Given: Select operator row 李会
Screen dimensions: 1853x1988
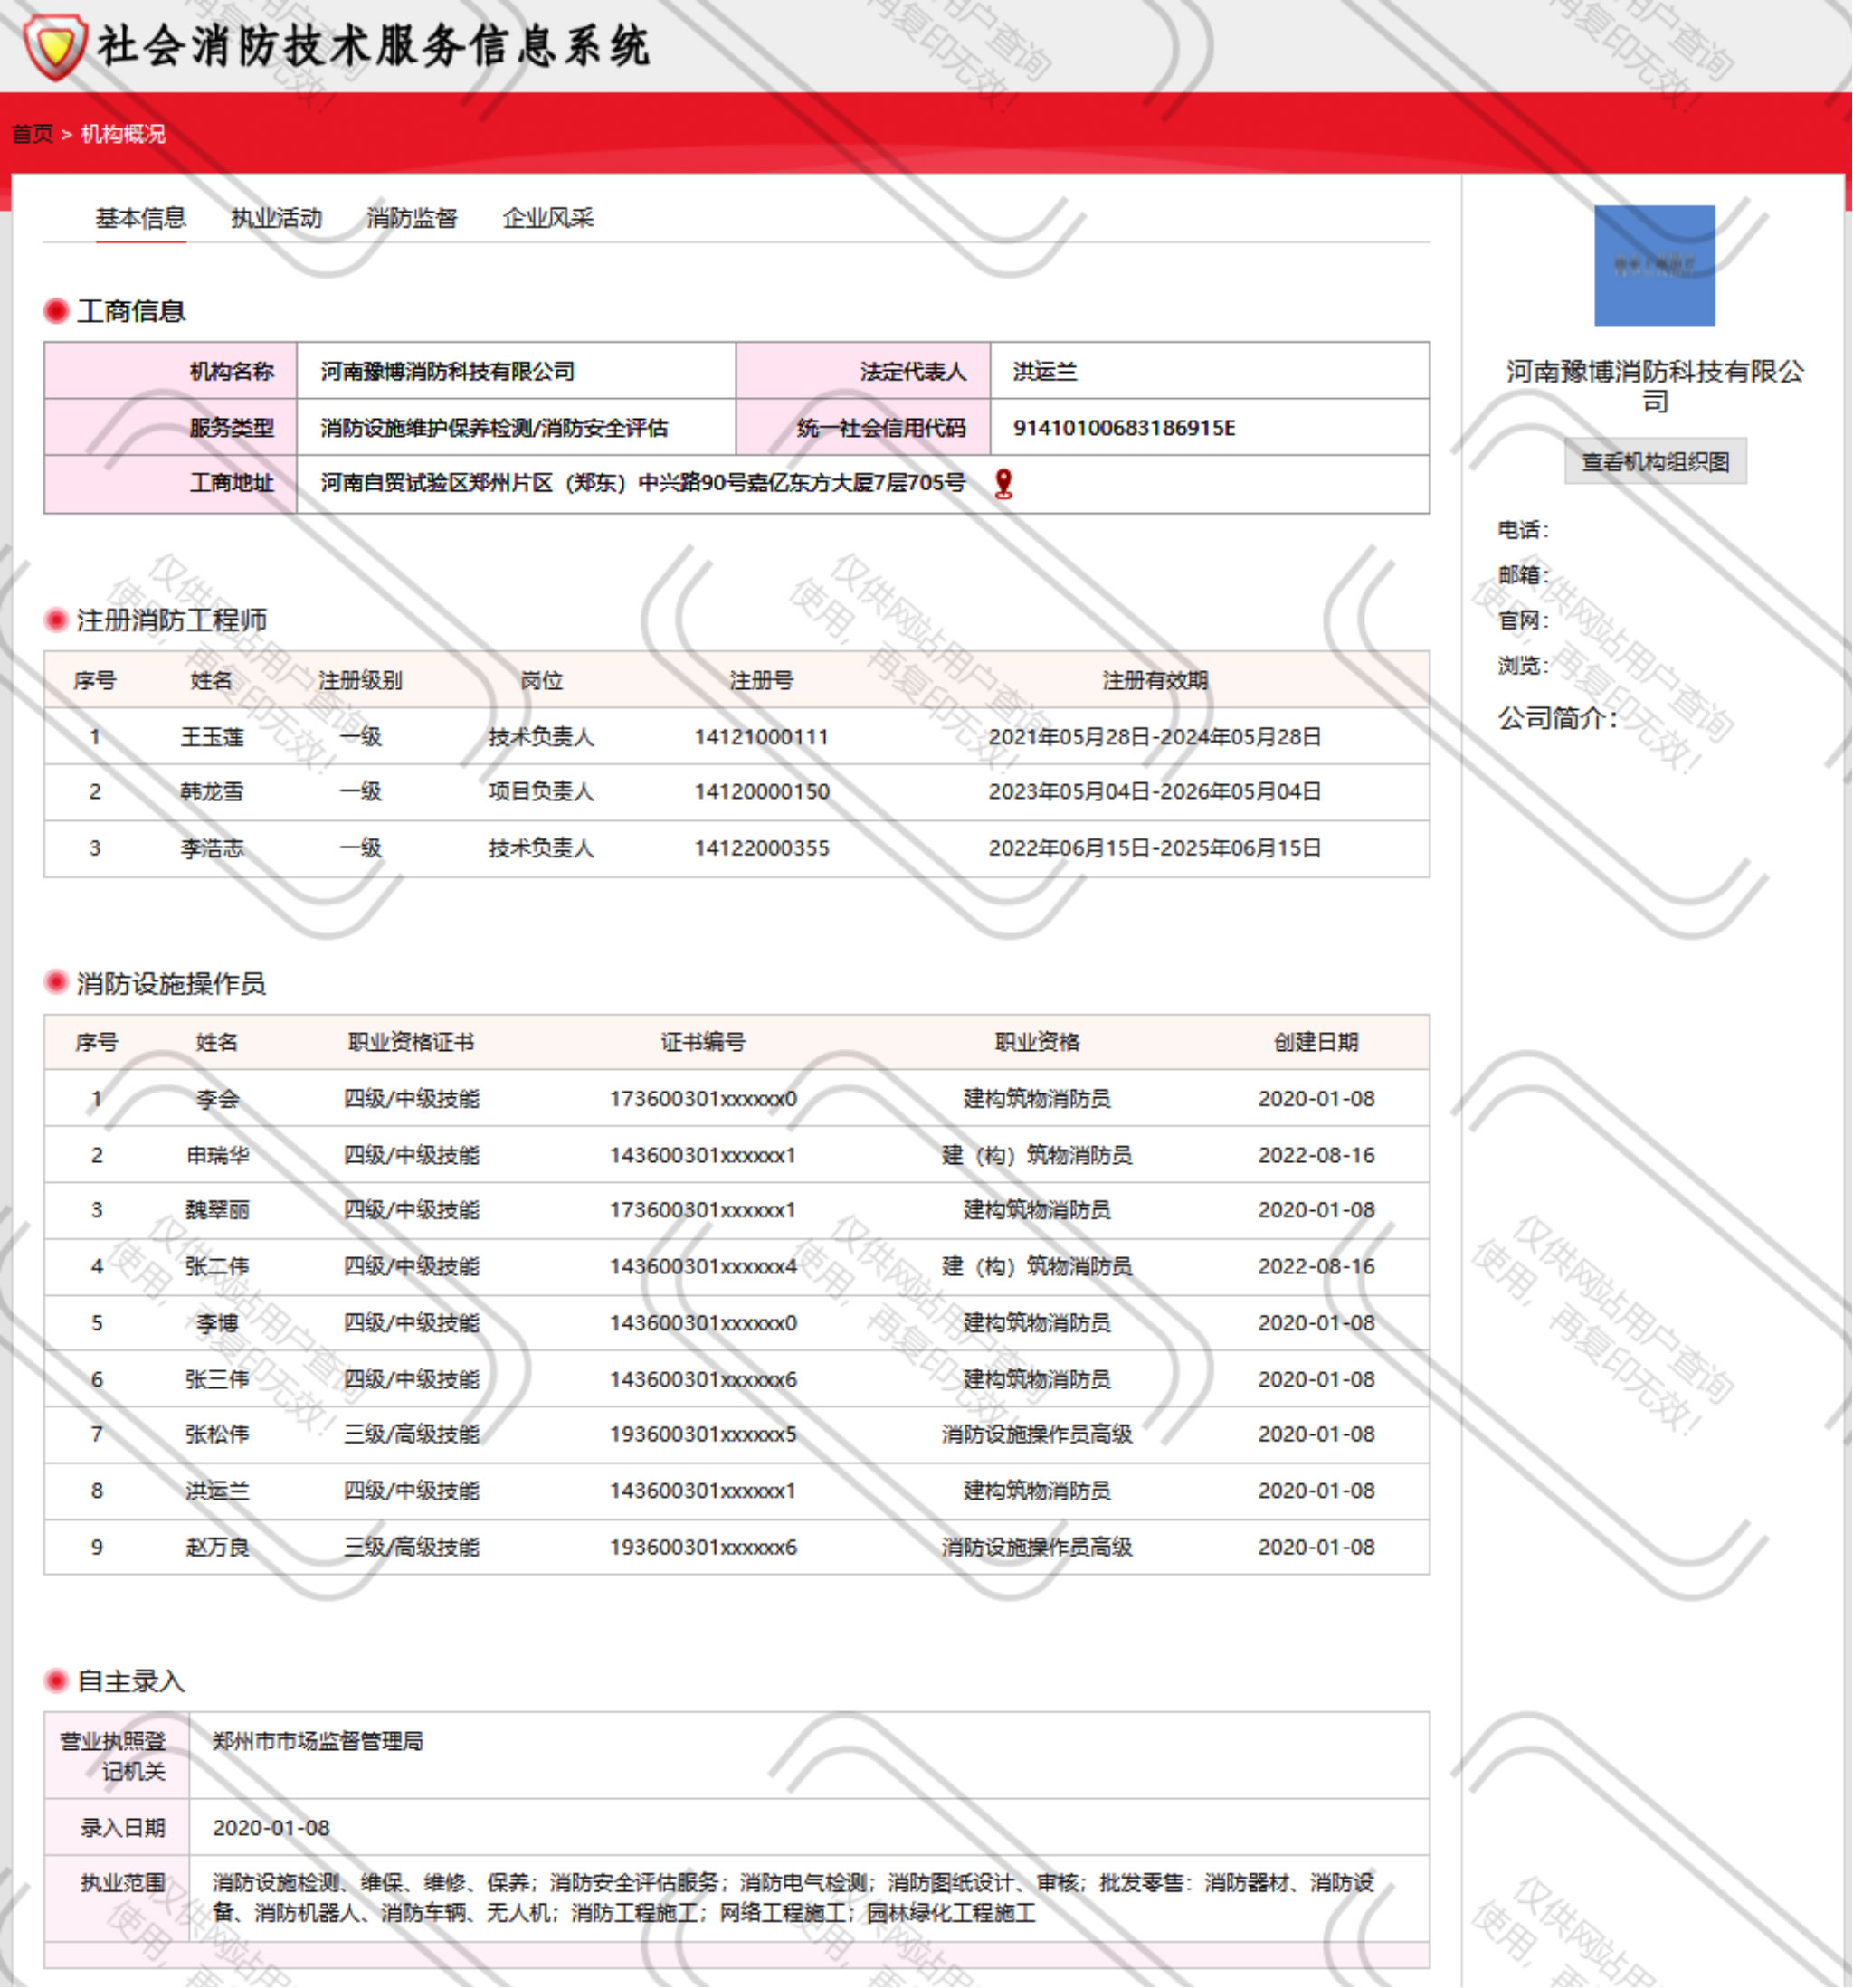Looking at the screenshot, I should pyautogui.click(x=736, y=1099).
